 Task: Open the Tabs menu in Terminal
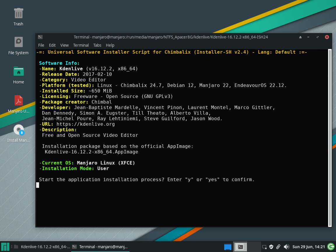(x=97, y=45)
